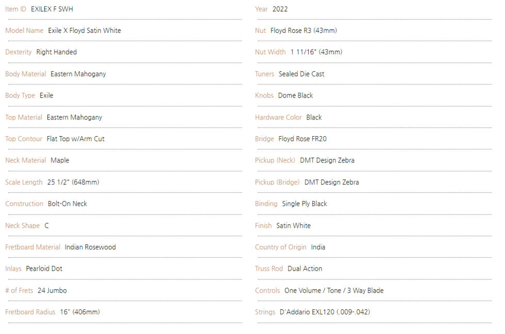Click the Body Material label
This screenshot has height=334, width=505.
(25, 74)
